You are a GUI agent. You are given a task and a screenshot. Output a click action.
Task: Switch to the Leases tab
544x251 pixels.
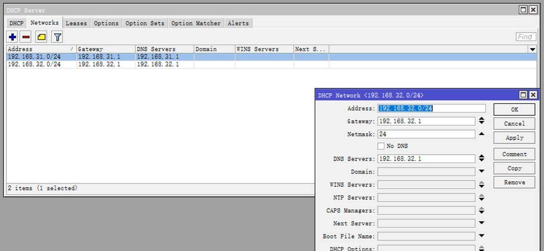(76, 23)
